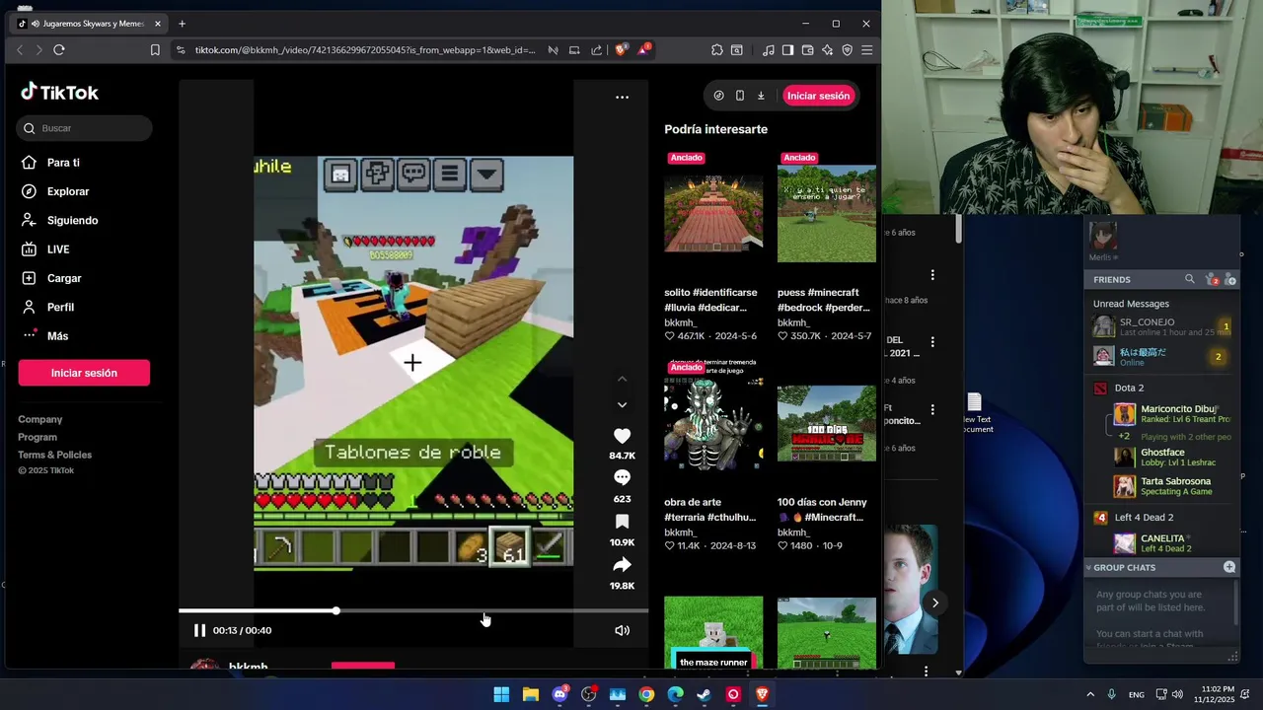Open Steam friend requests icon

coord(1213,280)
